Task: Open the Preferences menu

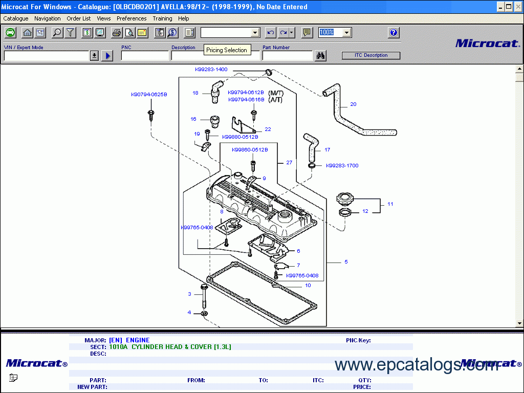Action: click(132, 18)
